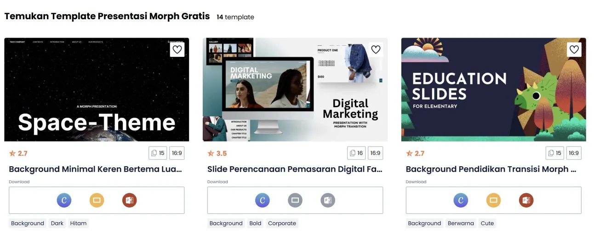Select Google Slides icon under Education Slides
594x246 pixels.
tap(493, 200)
